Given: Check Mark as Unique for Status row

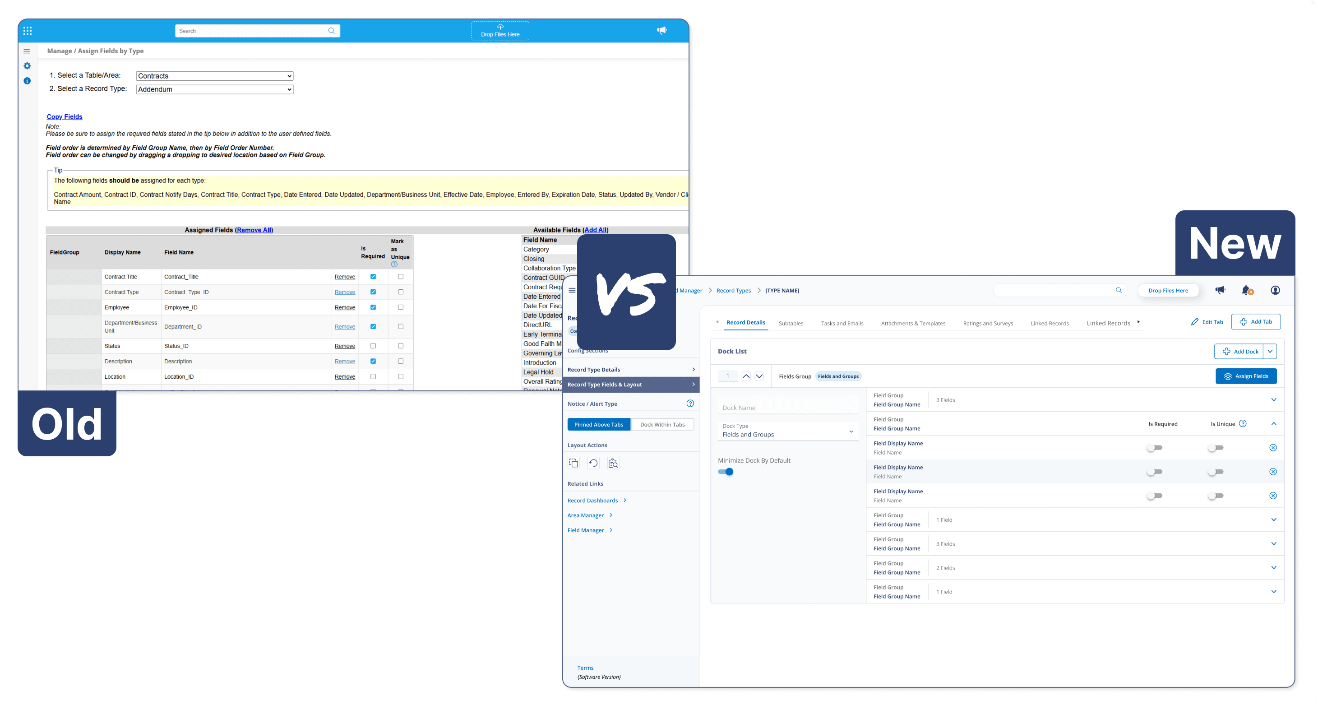Looking at the screenshot, I should tap(401, 345).
